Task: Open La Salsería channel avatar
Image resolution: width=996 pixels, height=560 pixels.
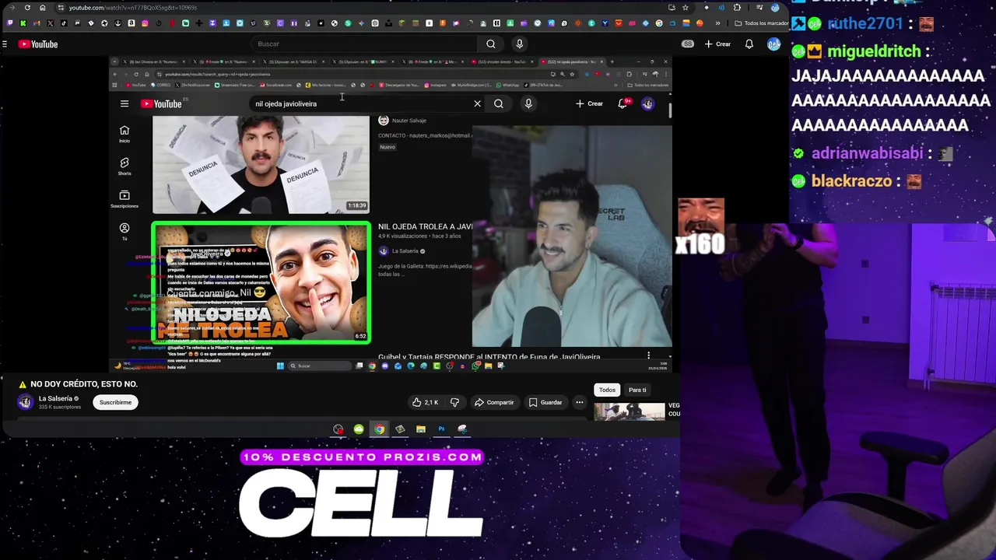Action: (x=25, y=402)
